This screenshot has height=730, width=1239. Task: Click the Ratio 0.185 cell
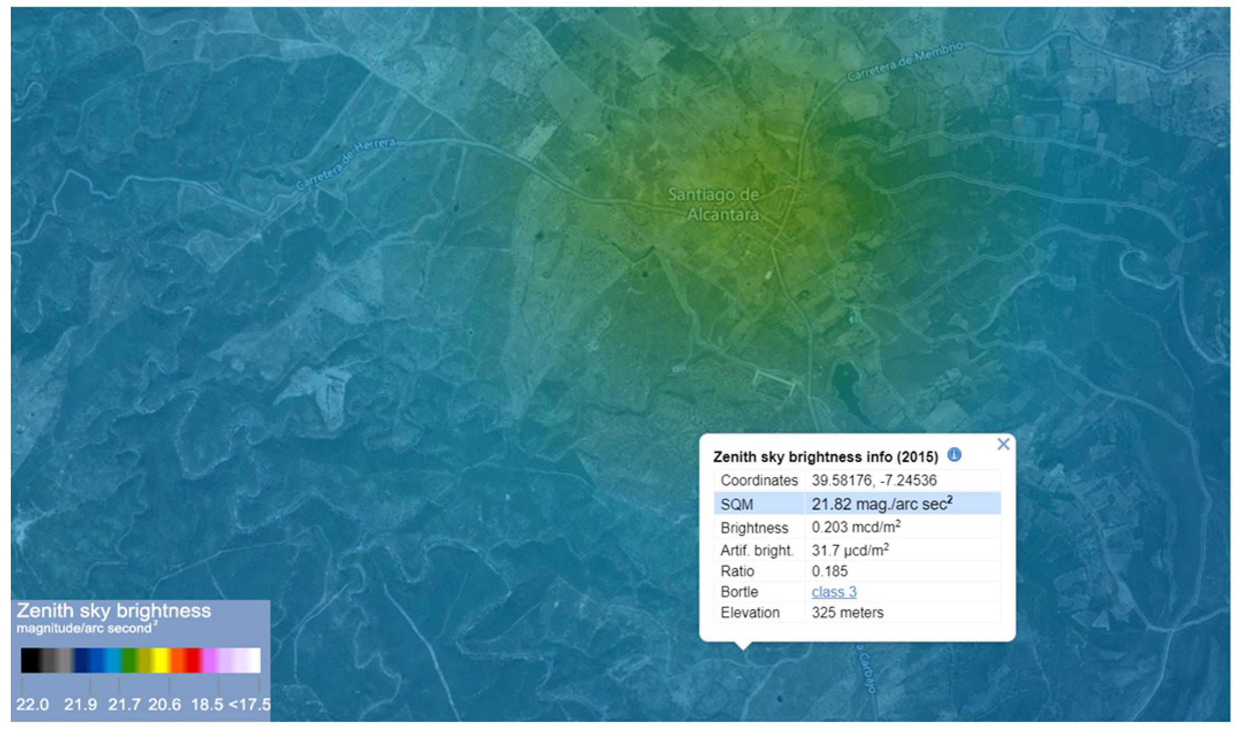coord(829,571)
